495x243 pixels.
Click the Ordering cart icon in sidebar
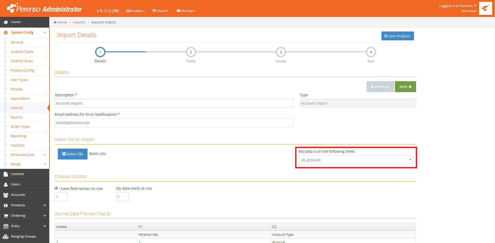tap(6, 216)
